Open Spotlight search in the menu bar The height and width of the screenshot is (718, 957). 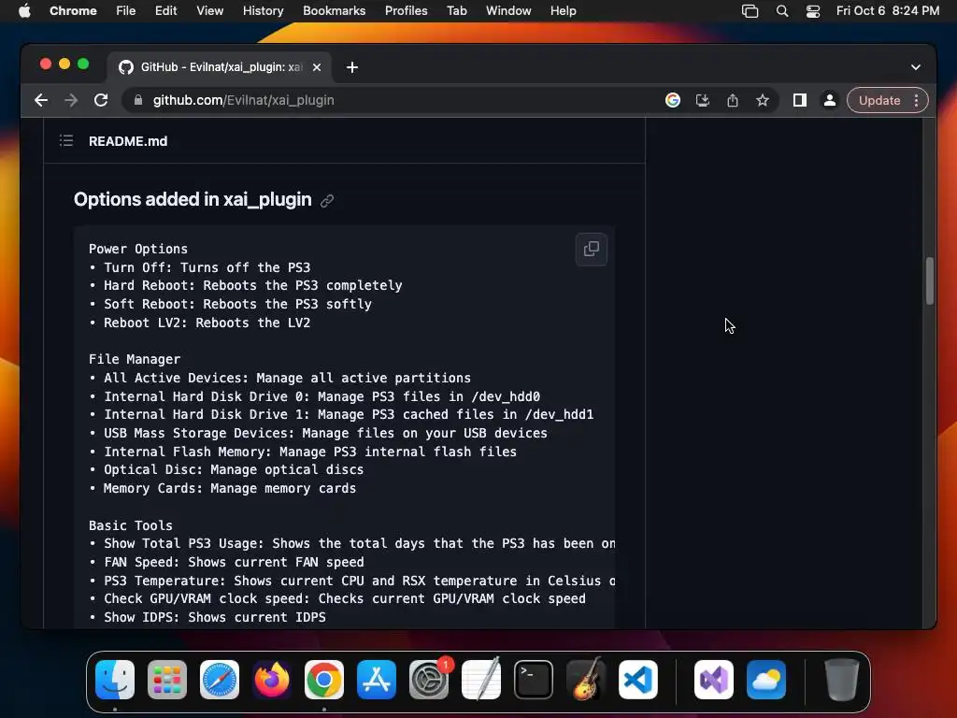point(782,11)
